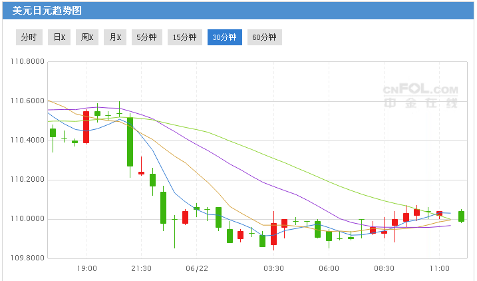Click the last green candle on the right
This screenshot has height=281, width=477.
(461, 216)
